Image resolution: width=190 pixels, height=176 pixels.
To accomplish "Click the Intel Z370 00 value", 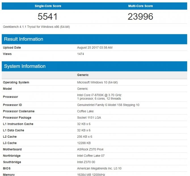I will click(x=86, y=162).
